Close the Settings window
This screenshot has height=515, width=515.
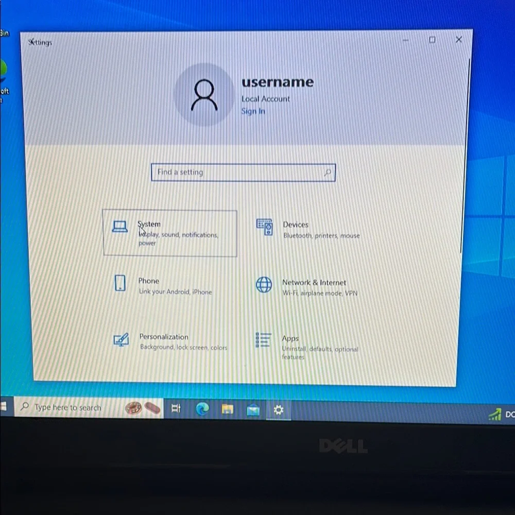coord(459,40)
